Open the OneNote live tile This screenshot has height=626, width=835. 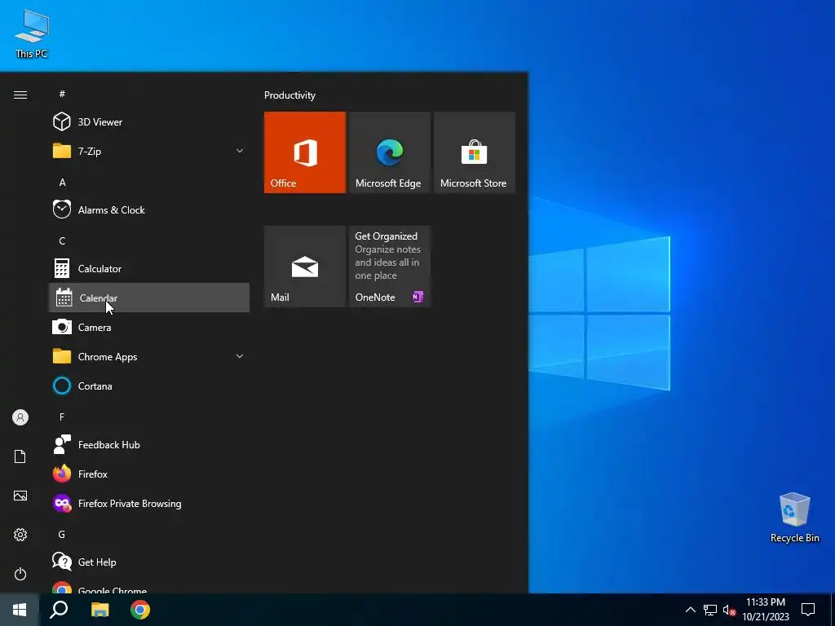(389, 267)
